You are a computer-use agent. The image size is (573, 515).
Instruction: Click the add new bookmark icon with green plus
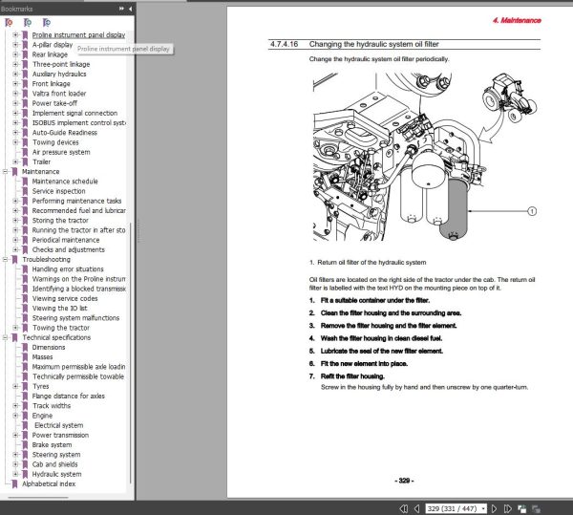point(28,23)
